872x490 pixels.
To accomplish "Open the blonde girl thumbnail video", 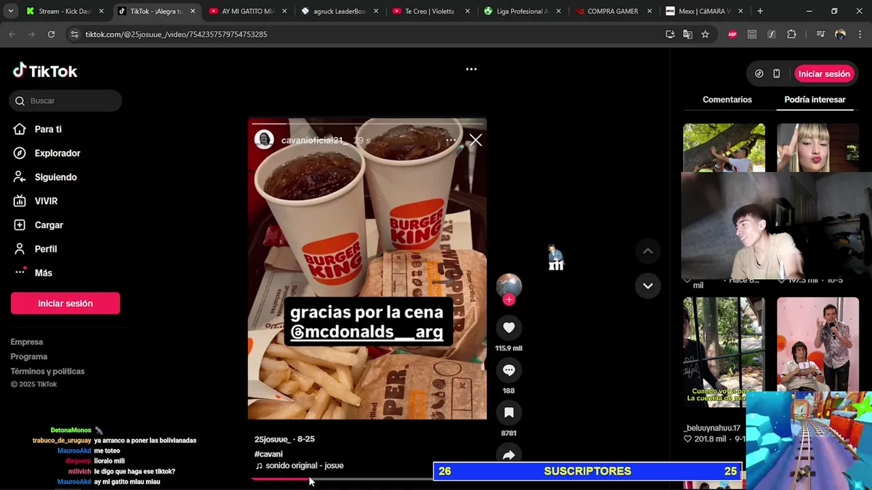I will [x=817, y=148].
